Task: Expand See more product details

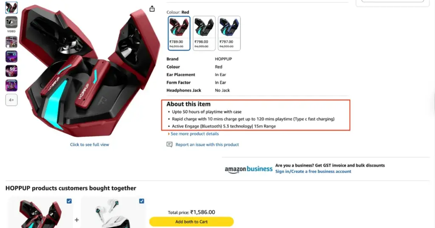Action: (195, 134)
